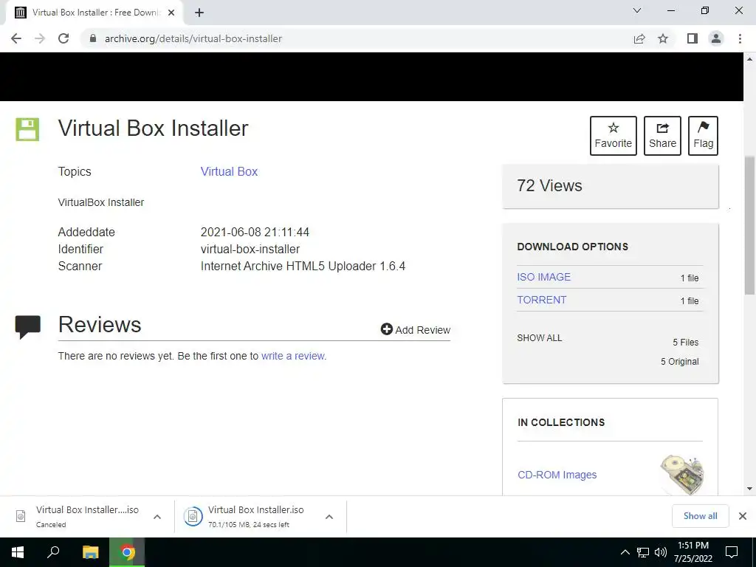The height and width of the screenshot is (567, 756).
Task: Select the Virtual Box Installer browser tab
Action: coord(94,13)
